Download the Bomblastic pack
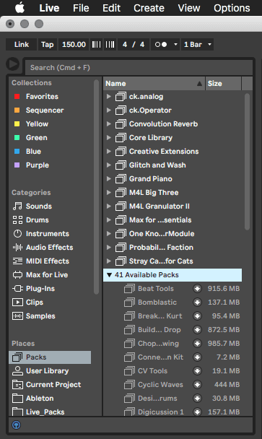The image size is (262, 439). point(197,303)
